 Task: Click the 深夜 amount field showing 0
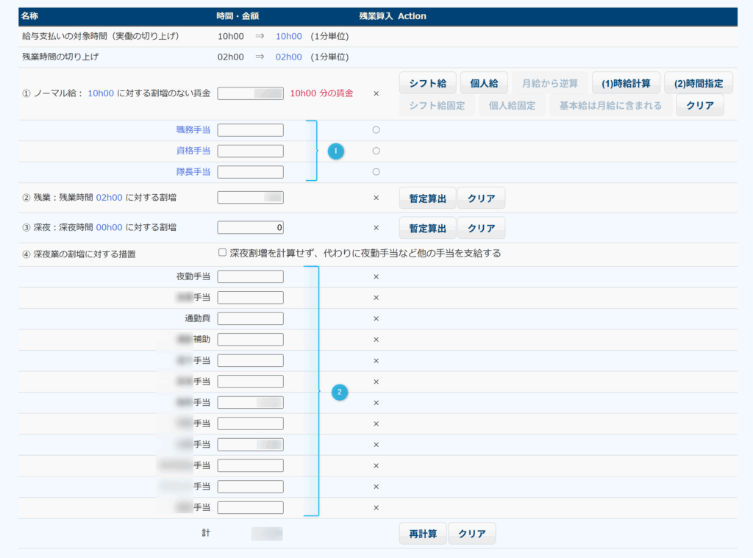[250, 228]
